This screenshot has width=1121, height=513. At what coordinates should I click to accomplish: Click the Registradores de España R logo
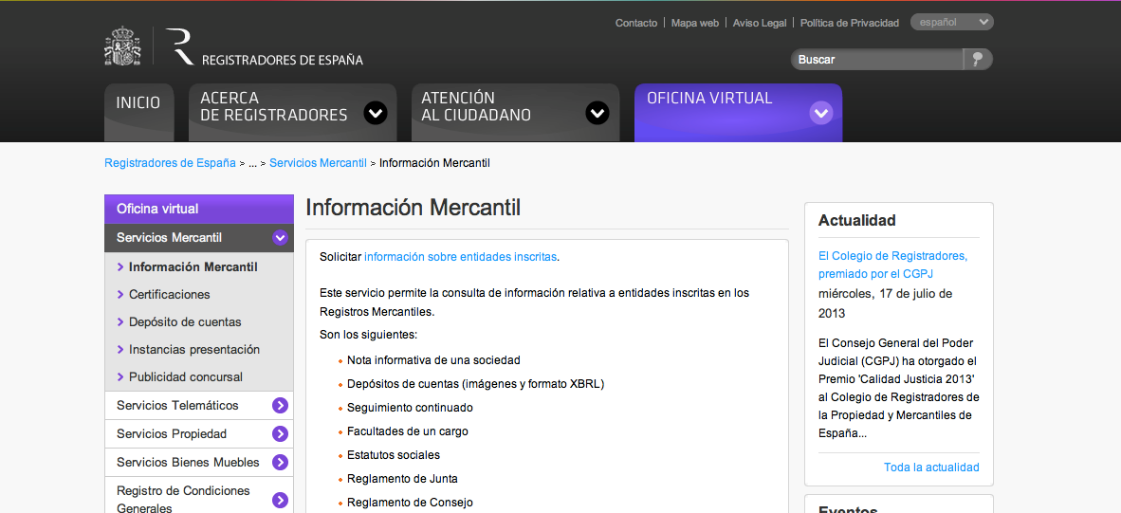tap(179, 46)
